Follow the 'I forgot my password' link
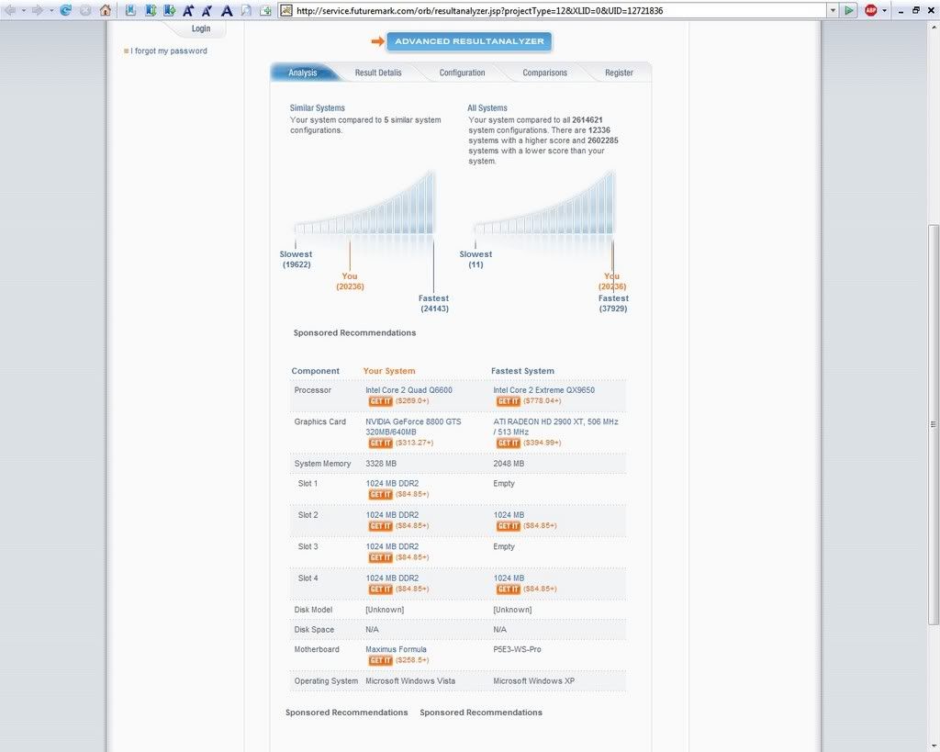Screen dimensions: 940x752 point(171,51)
